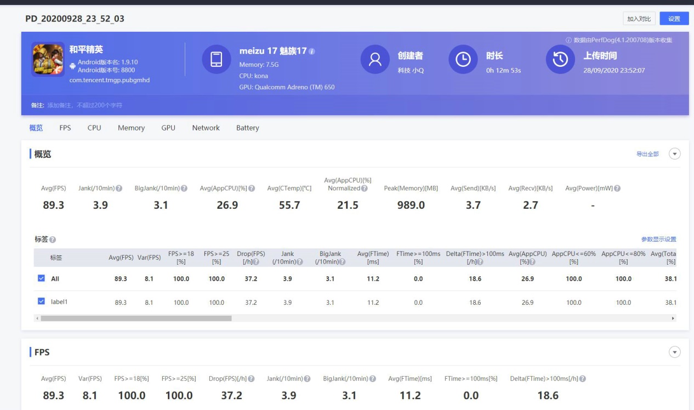Click the 导出全部 link

click(x=647, y=154)
